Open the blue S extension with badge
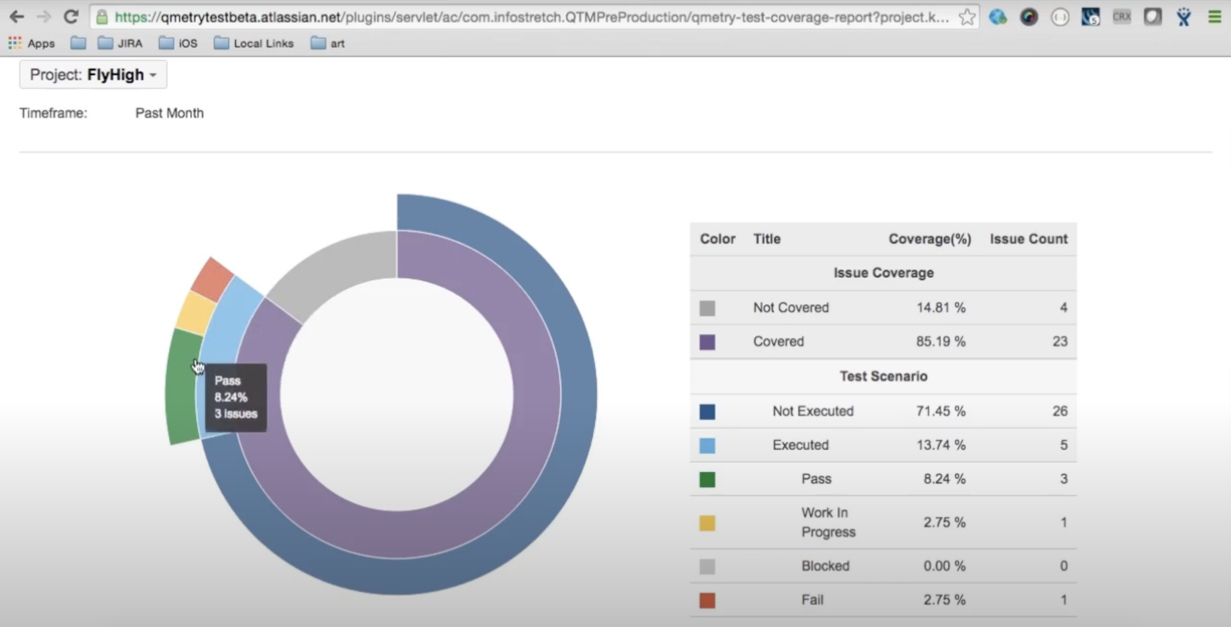Viewport: 1231px width, 627px height. click(1090, 17)
